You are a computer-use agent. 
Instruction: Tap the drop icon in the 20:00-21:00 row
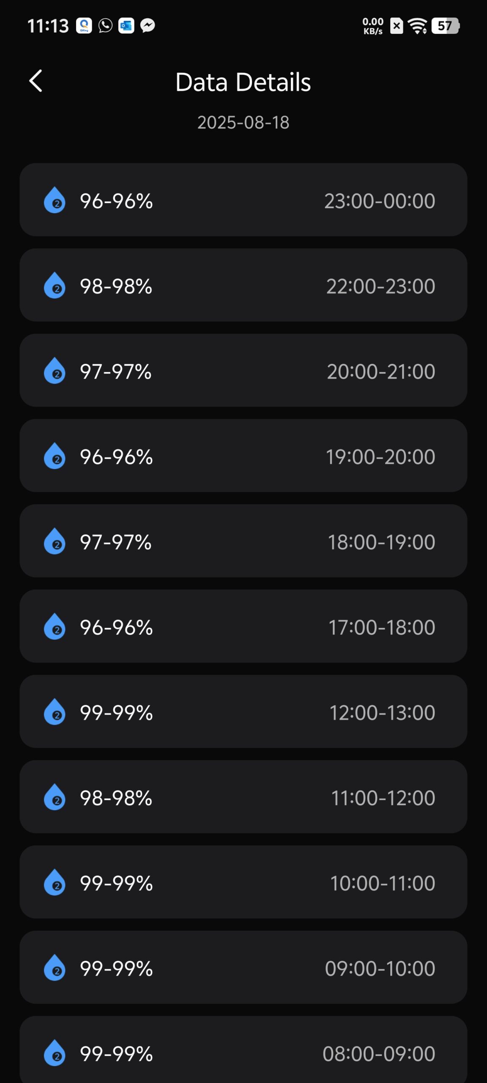(55, 371)
